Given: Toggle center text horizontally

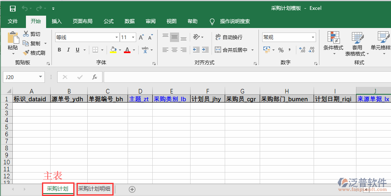Looking at the screenshot, I should [x=175, y=50].
